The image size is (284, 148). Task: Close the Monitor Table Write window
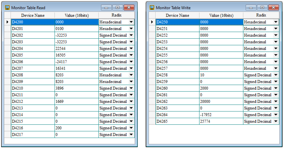click(273, 8)
